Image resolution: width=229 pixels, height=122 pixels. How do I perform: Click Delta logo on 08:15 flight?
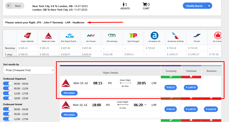(x=66, y=83)
